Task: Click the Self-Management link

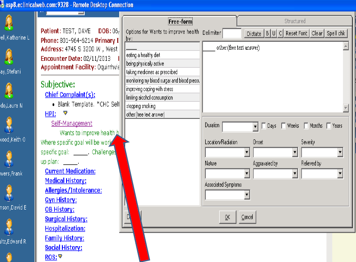Action: pyautogui.click(x=72, y=123)
